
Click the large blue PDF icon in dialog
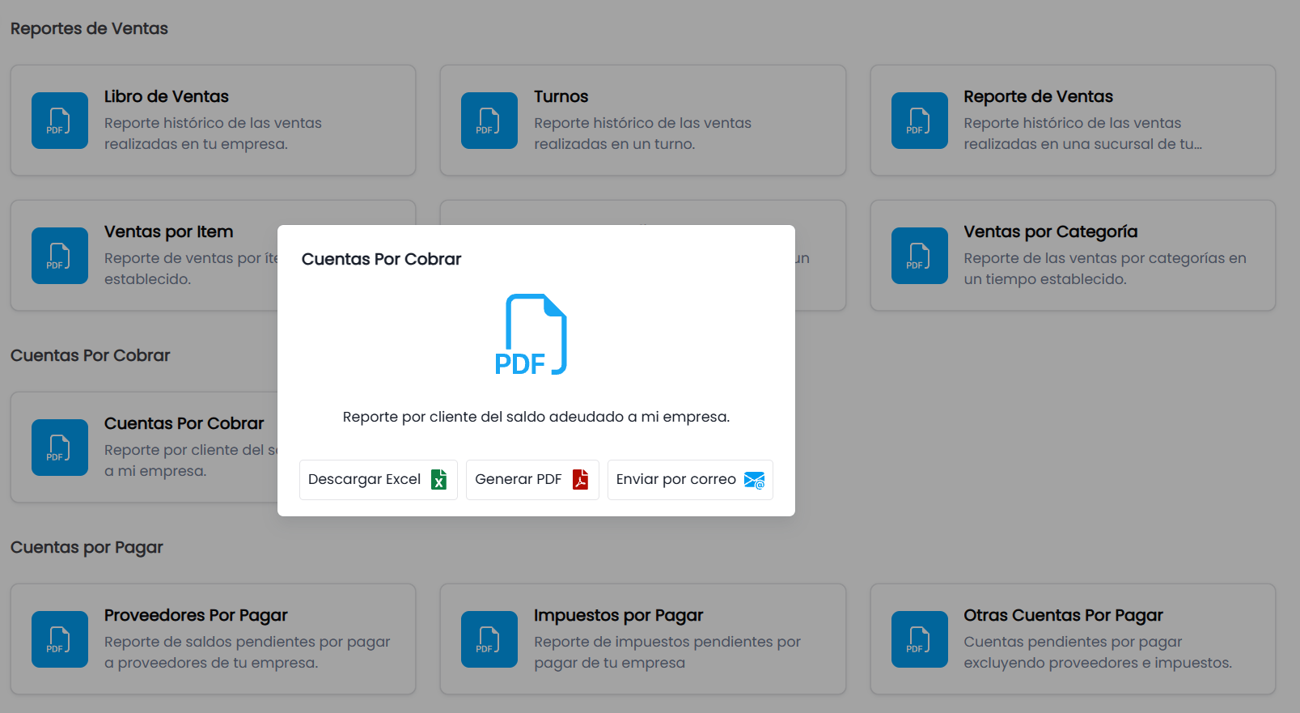coord(531,334)
